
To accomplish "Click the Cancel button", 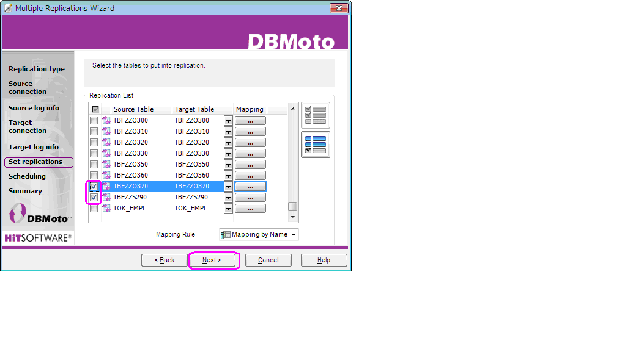I will coord(268,260).
